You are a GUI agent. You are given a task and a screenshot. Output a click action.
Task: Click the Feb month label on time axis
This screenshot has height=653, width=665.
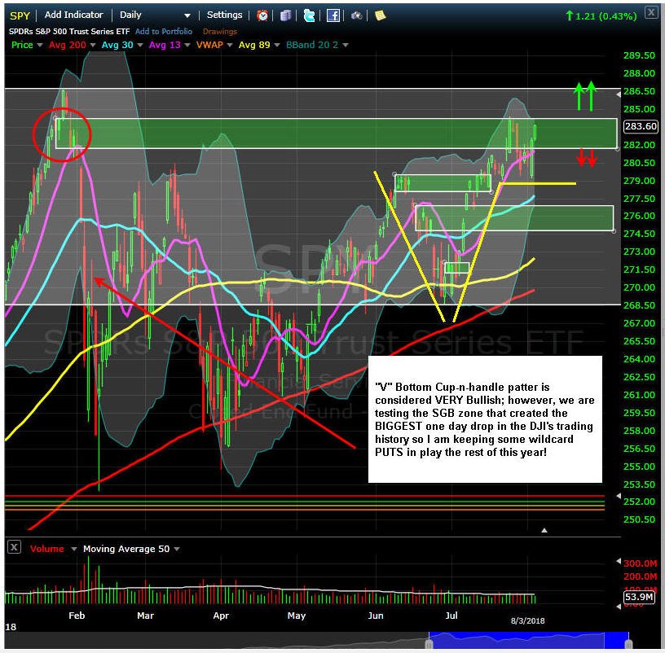click(77, 616)
